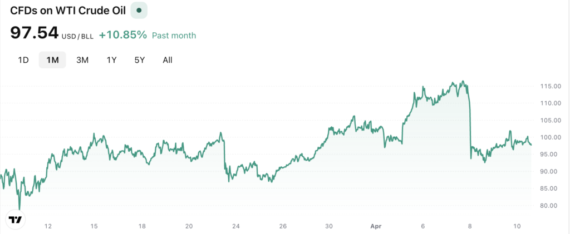The image size is (570, 234).
Task: Show the 3M time range
Action: pos(82,60)
